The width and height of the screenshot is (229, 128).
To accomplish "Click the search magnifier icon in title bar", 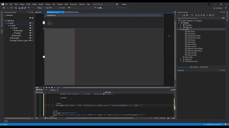I will tap(117, 4).
